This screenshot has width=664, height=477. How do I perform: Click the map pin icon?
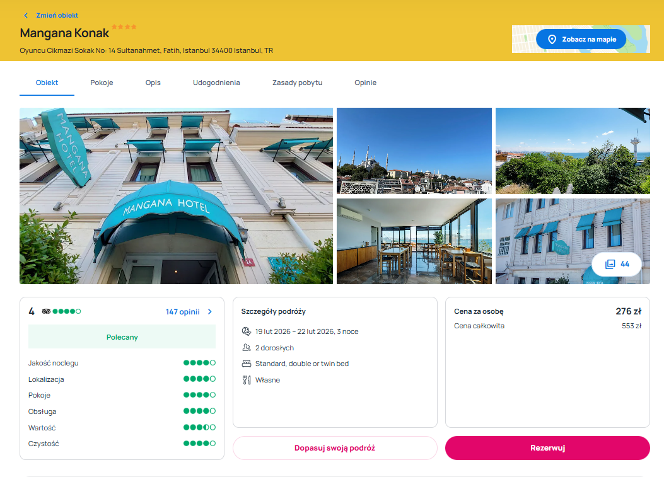click(x=552, y=39)
